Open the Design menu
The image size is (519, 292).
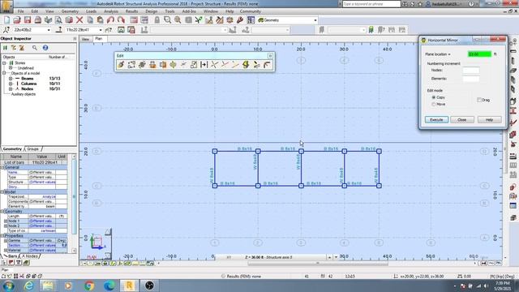(152, 11)
